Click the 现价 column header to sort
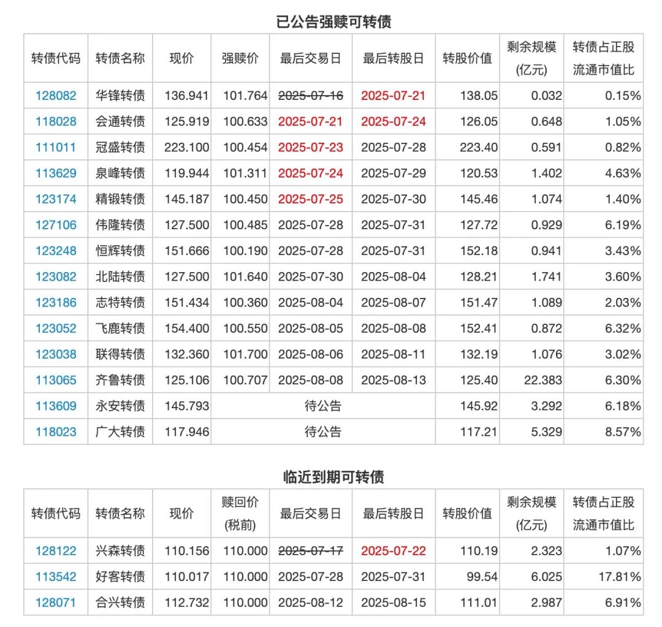Viewport: 662px width, 627px height. click(181, 58)
